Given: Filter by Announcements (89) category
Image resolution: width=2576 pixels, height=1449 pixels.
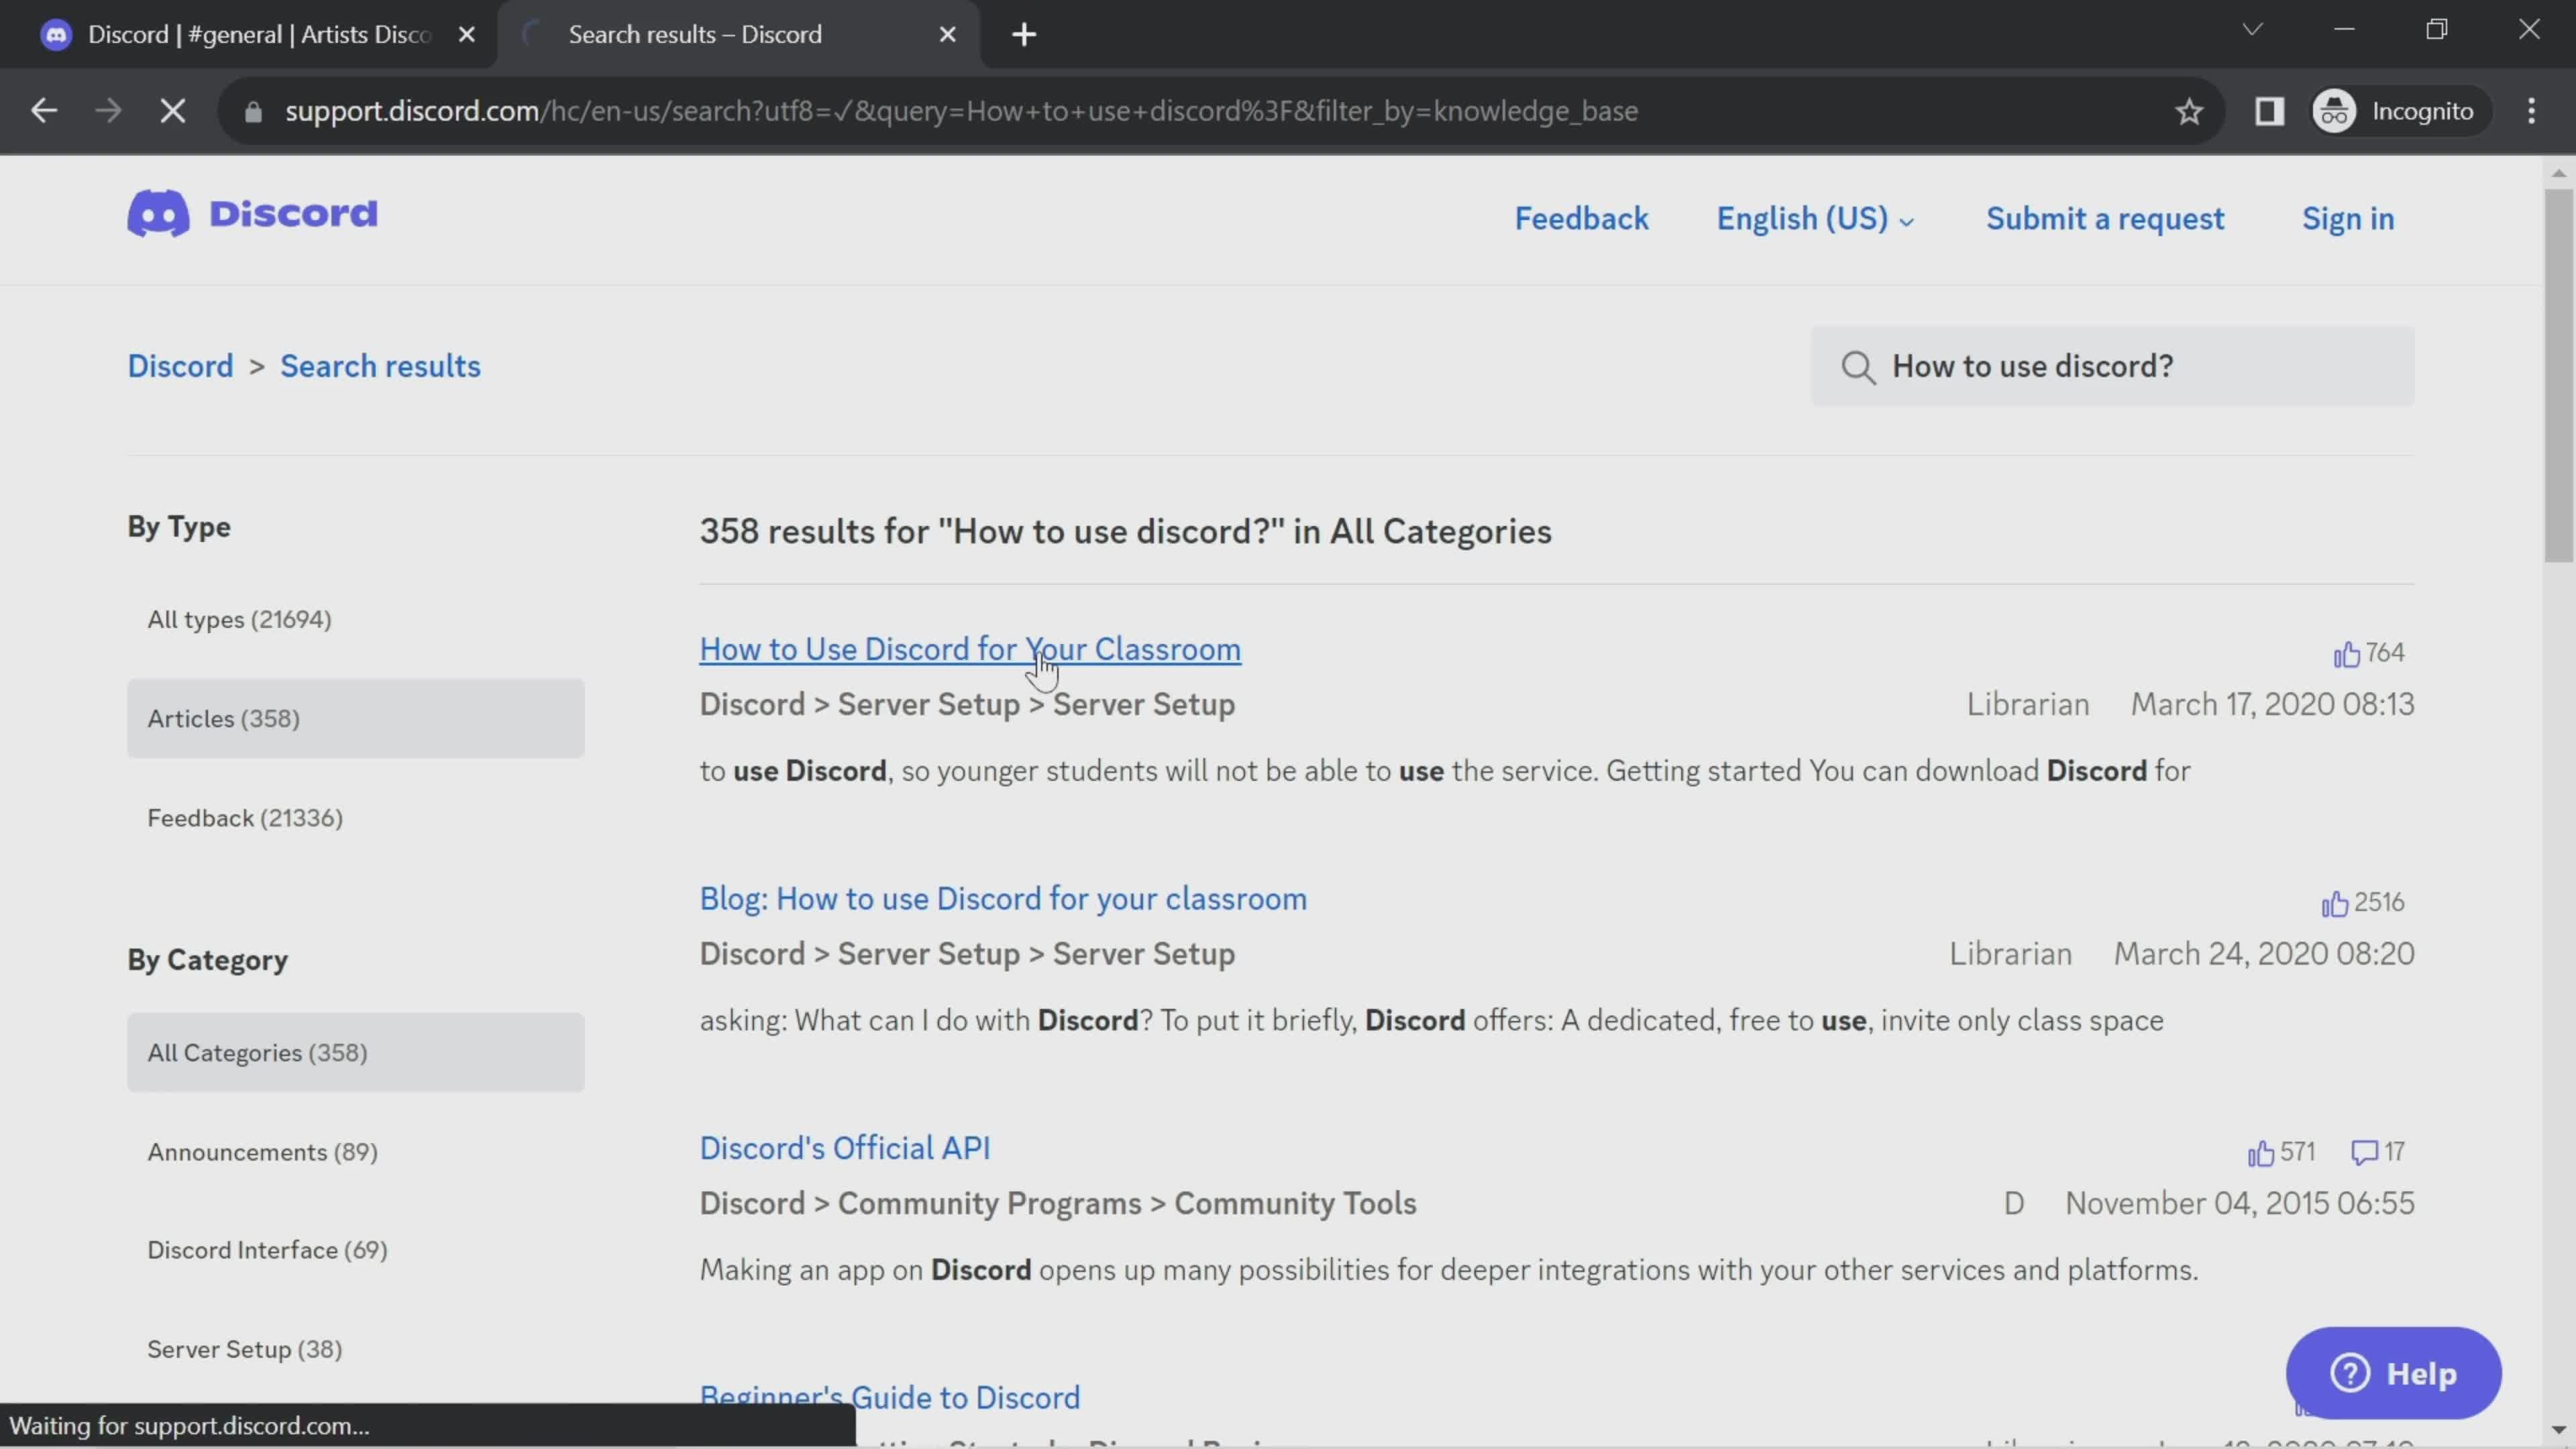Looking at the screenshot, I should tap(262, 1152).
